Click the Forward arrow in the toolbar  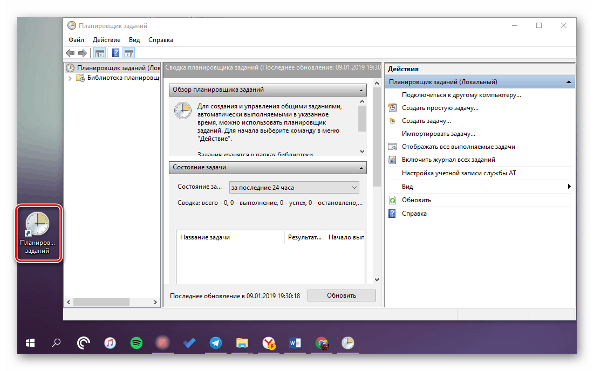coord(82,53)
